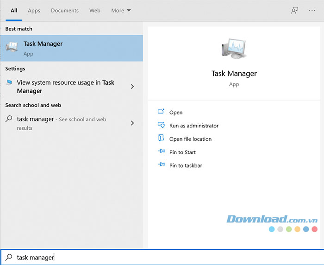Switch to the Apps tab

tap(34, 10)
